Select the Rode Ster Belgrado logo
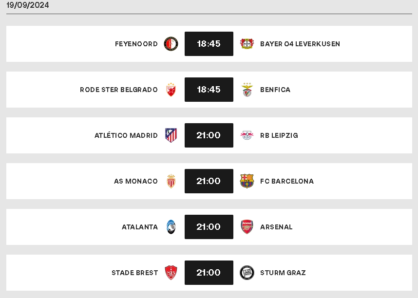The height and width of the screenshot is (298, 418). click(x=171, y=90)
